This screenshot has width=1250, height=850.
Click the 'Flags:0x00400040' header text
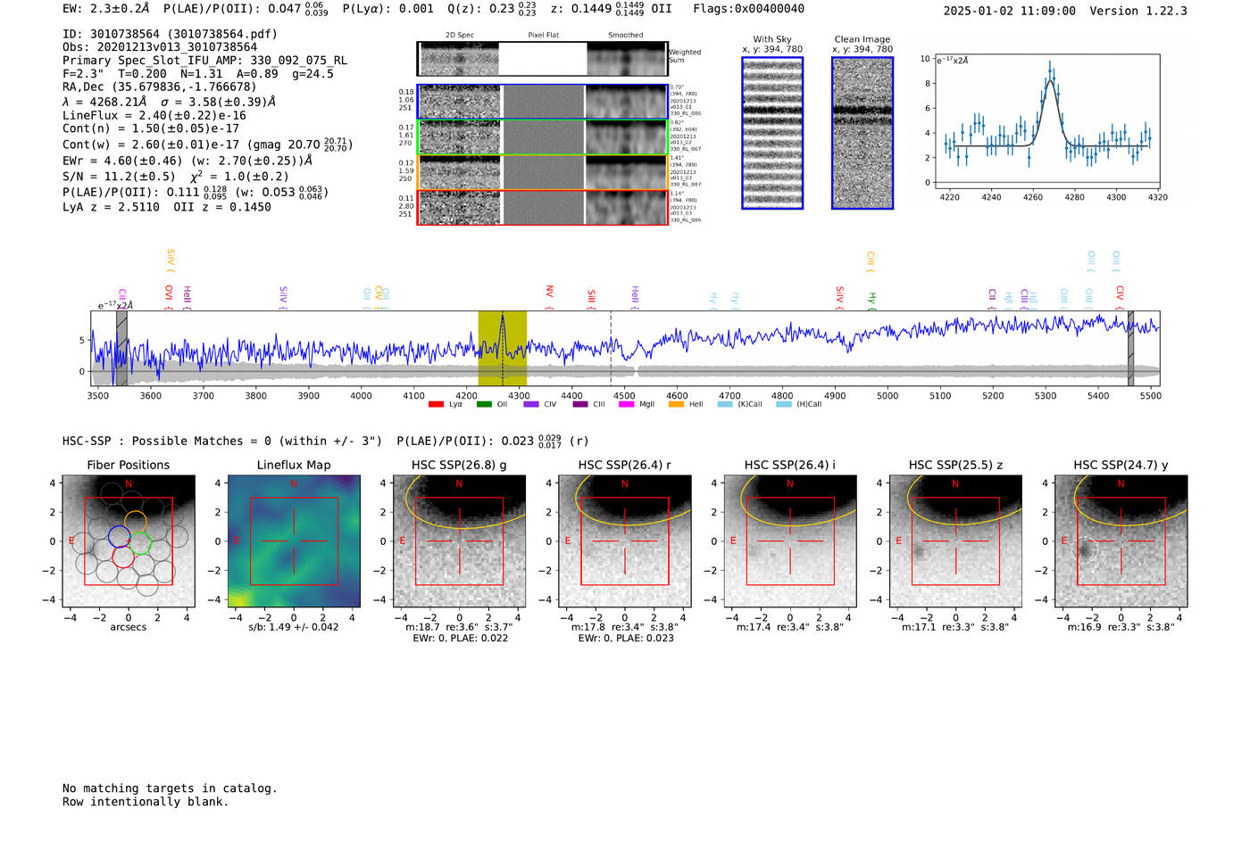tap(748, 9)
